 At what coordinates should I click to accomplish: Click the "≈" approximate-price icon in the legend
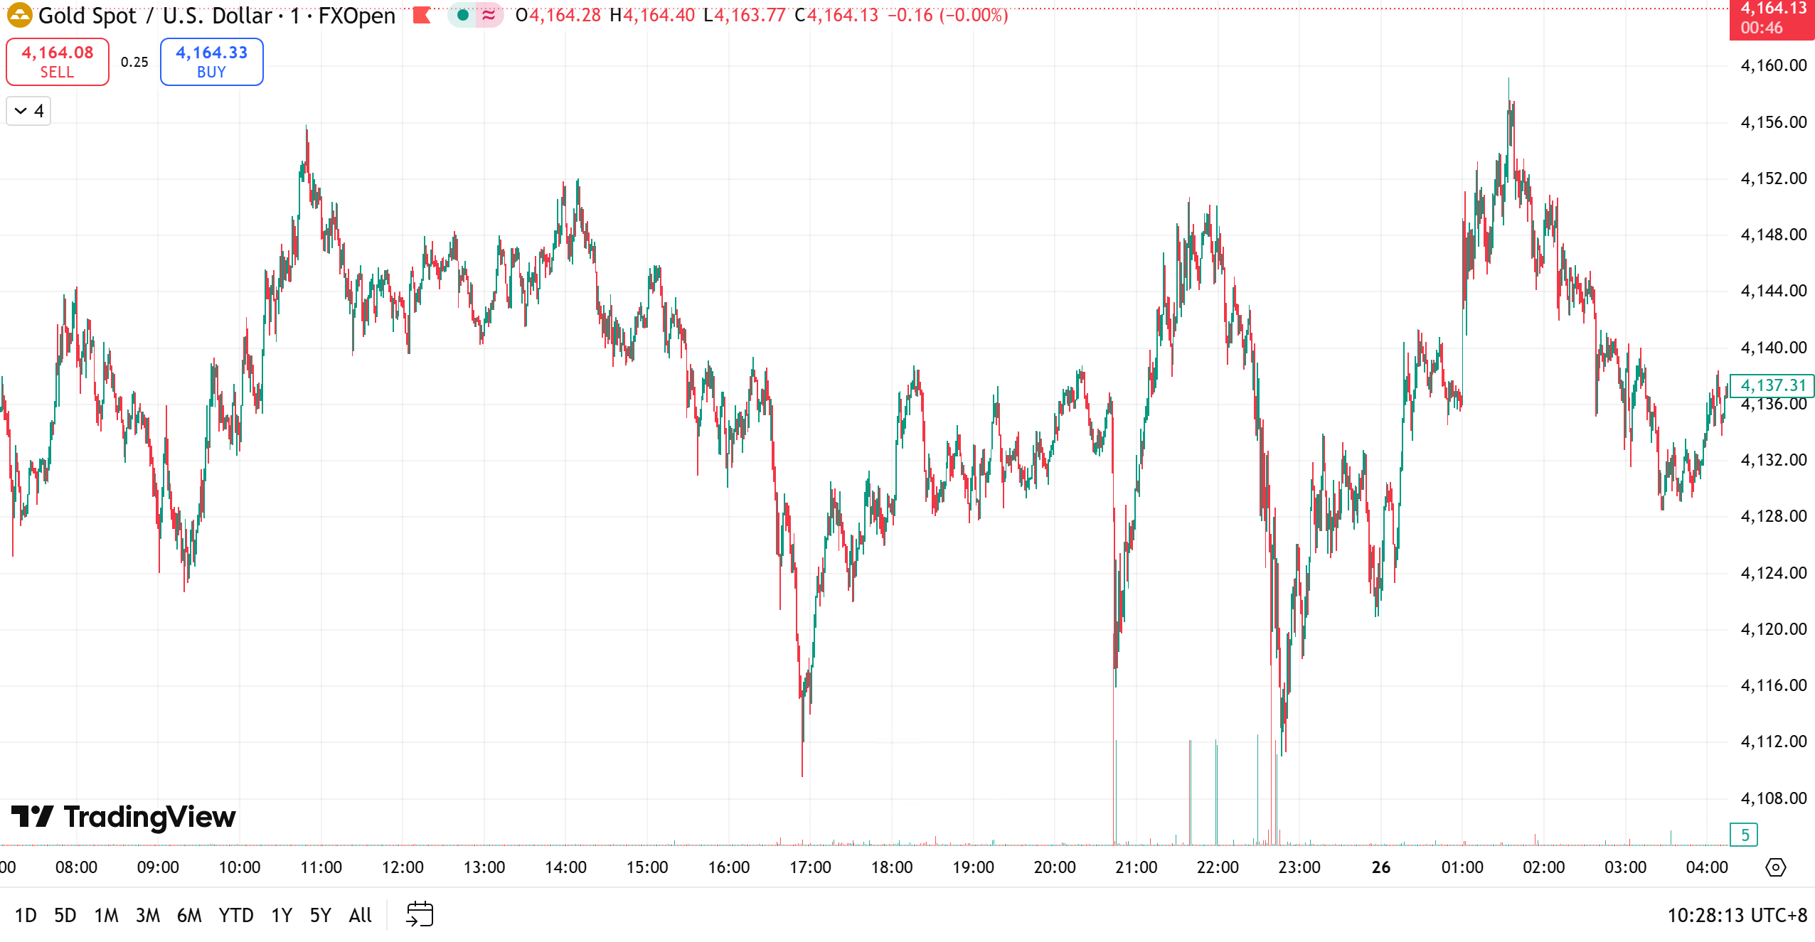[x=488, y=16]
